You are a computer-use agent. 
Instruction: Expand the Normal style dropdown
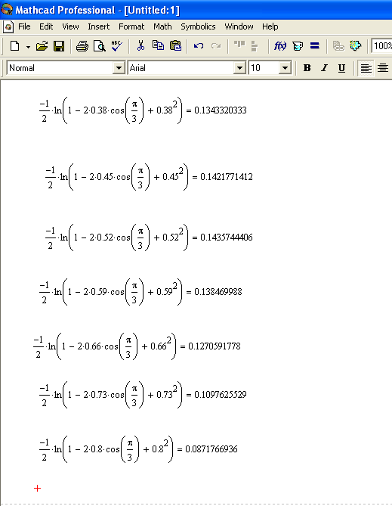[119, 68]
